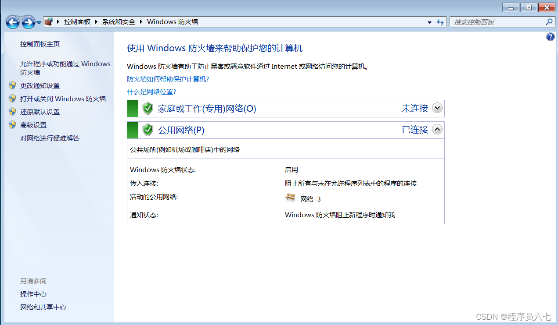Click the bench icon beside 网络 3
The image size is (558, 325).
[x=290, y=198]
